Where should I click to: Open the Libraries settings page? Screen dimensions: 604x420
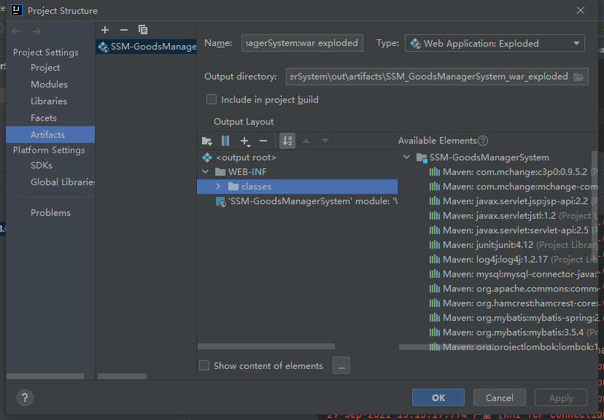(49, 101)
